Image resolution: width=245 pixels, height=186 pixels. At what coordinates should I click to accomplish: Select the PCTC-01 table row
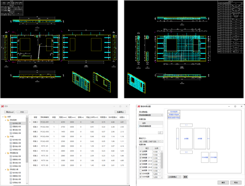(x=44, y=146)
